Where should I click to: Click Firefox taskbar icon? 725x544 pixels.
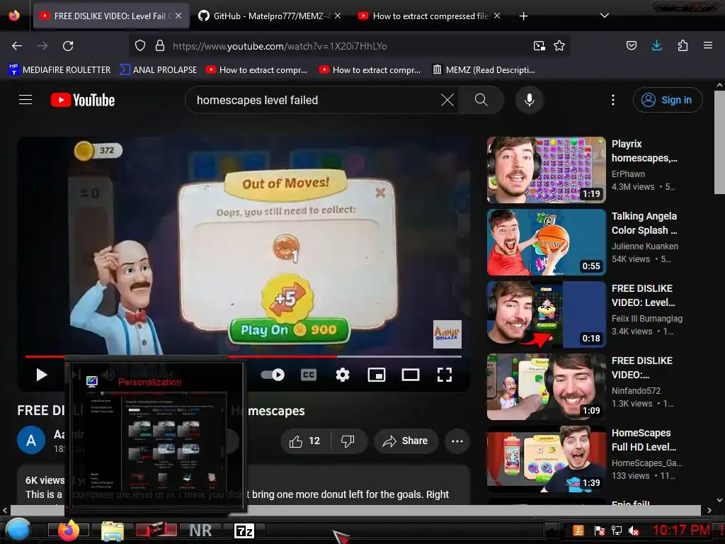point(69,530)
